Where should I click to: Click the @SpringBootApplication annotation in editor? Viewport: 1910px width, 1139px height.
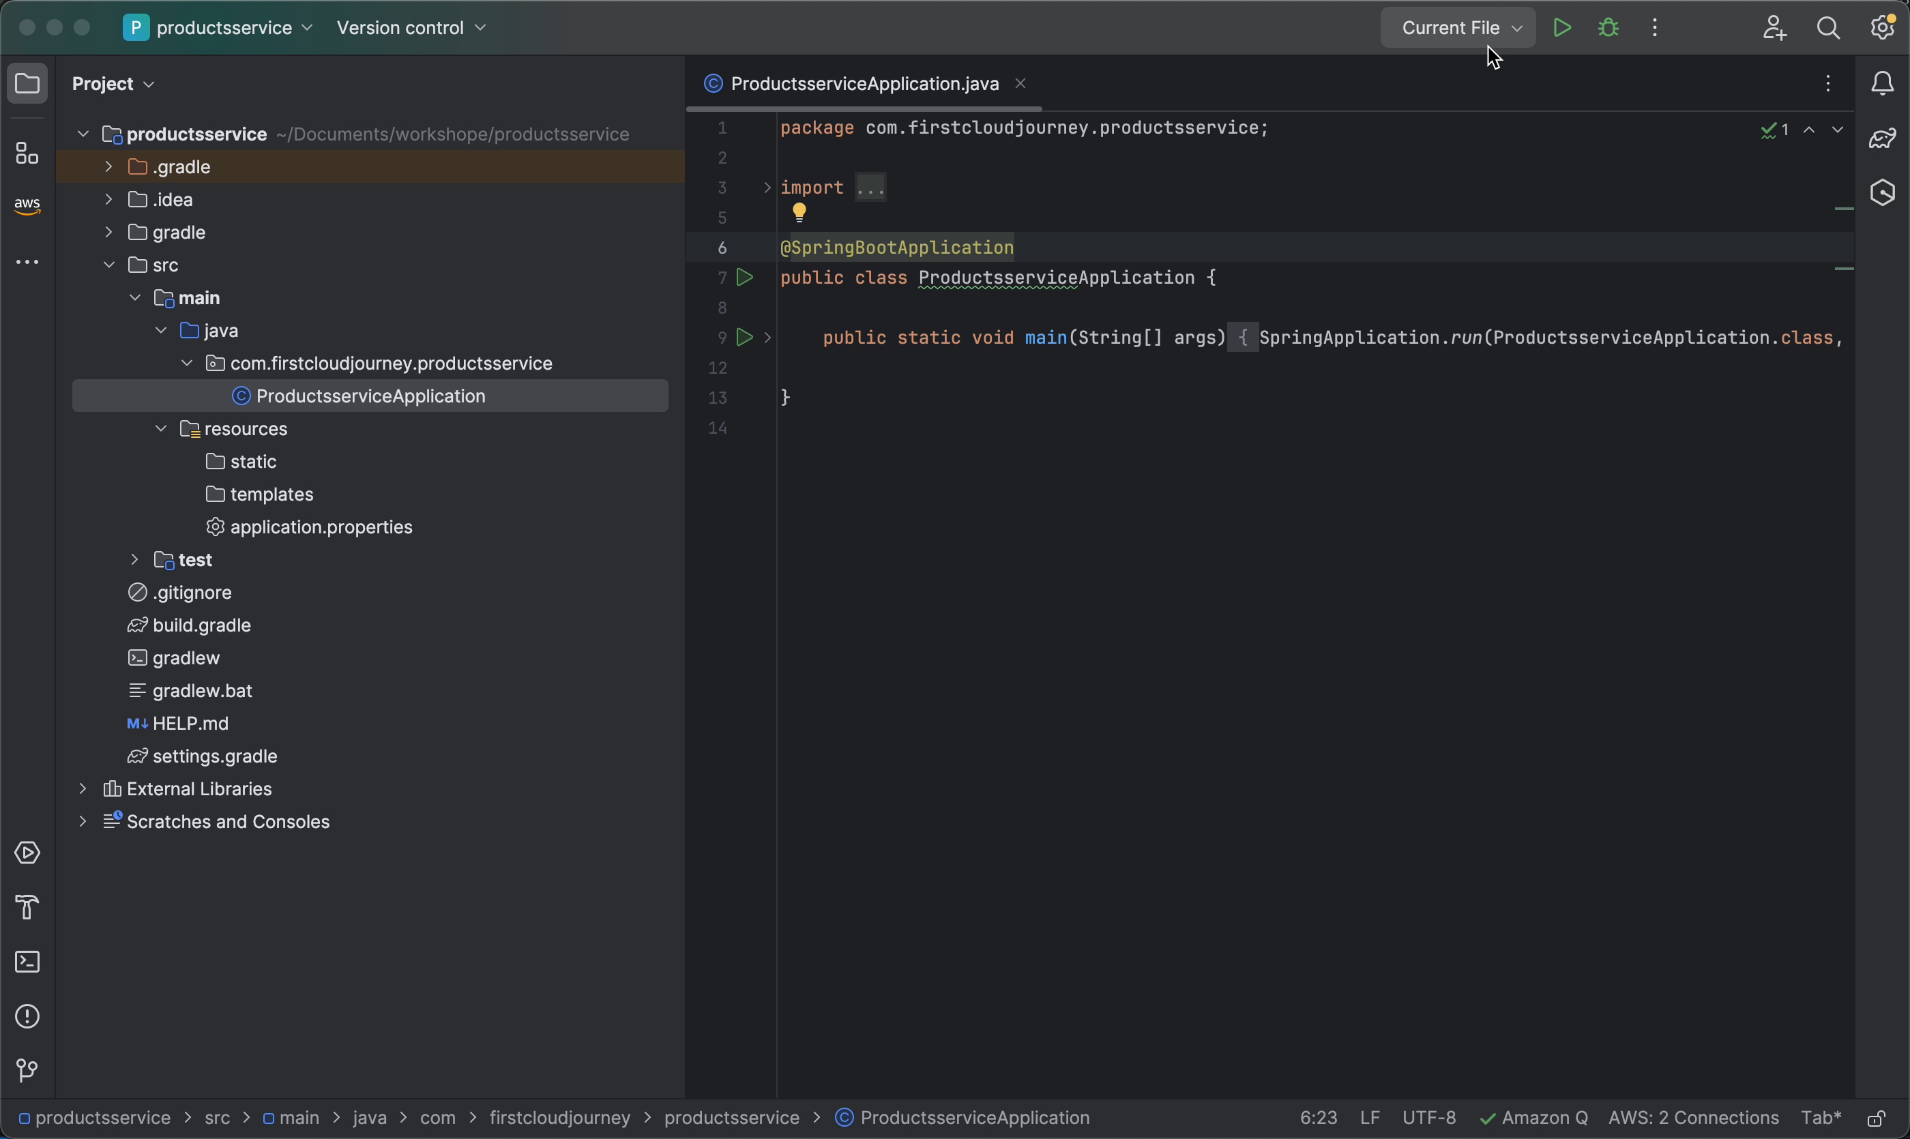click(x=896, y=247)
